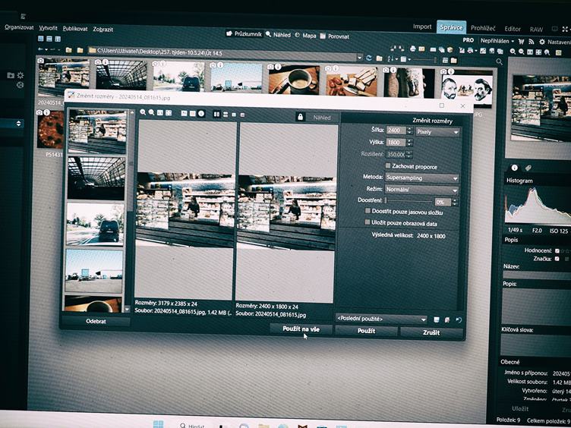This screenshot has height=428, width=571.
Task: Toggle fullscreen with the expand arrows icon
Action: coord(565,29)
